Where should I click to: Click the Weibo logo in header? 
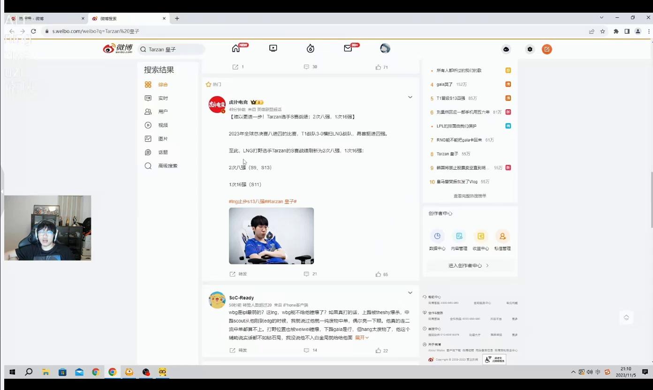pyautogui.click(x=118, y=49)
